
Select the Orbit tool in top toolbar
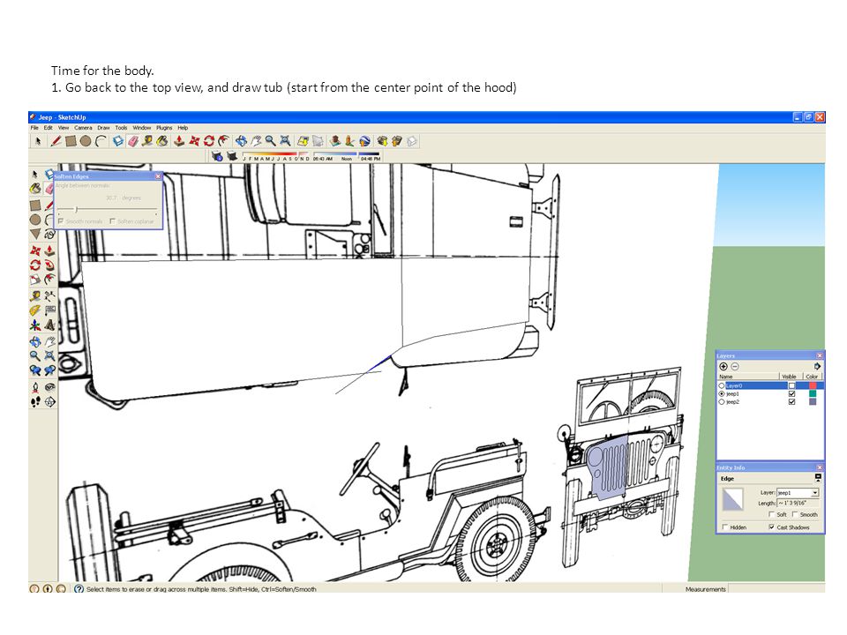pyautogui.click(x=241, y=141)
